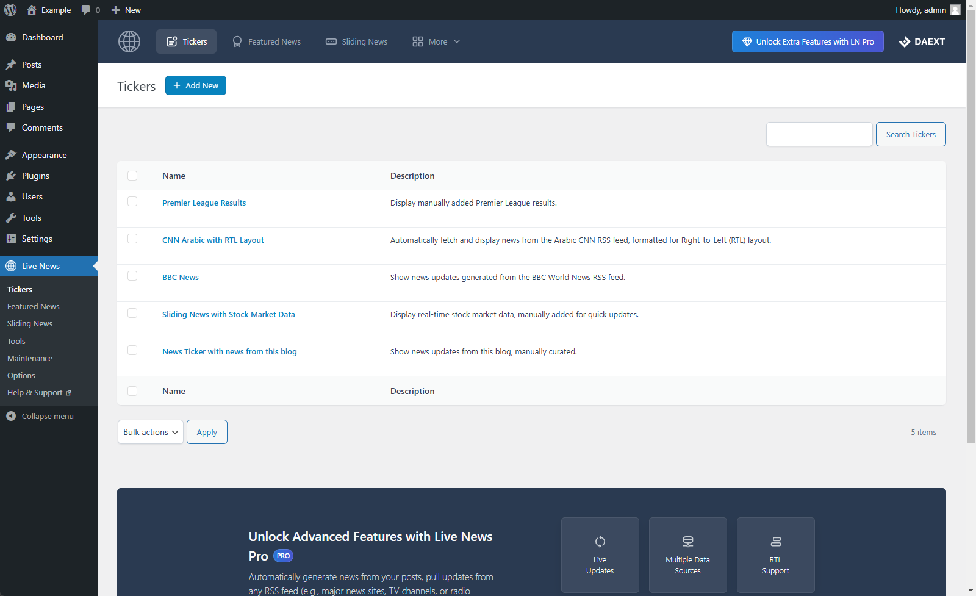
Task: Click the WordPress logo in admin bar
Action: [x=10, y=10]
